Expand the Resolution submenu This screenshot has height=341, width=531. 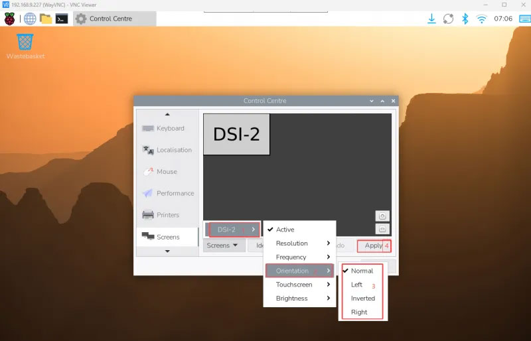coord(298,243)
